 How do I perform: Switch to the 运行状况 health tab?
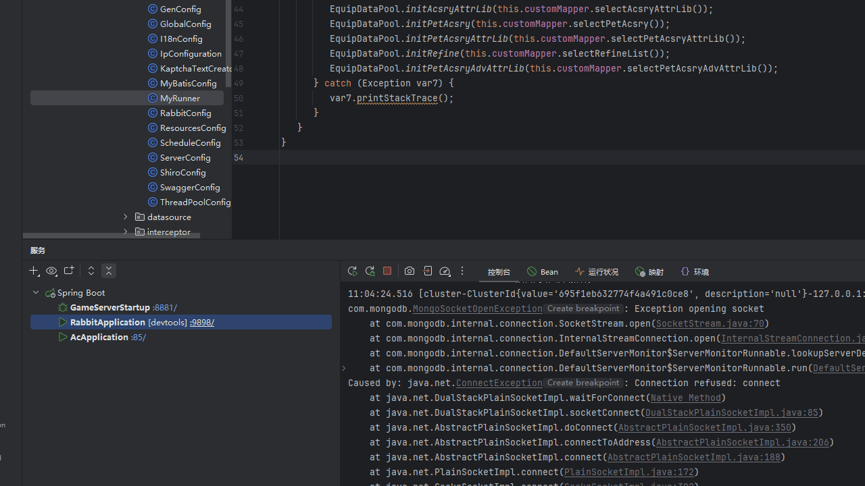point(597,272)
